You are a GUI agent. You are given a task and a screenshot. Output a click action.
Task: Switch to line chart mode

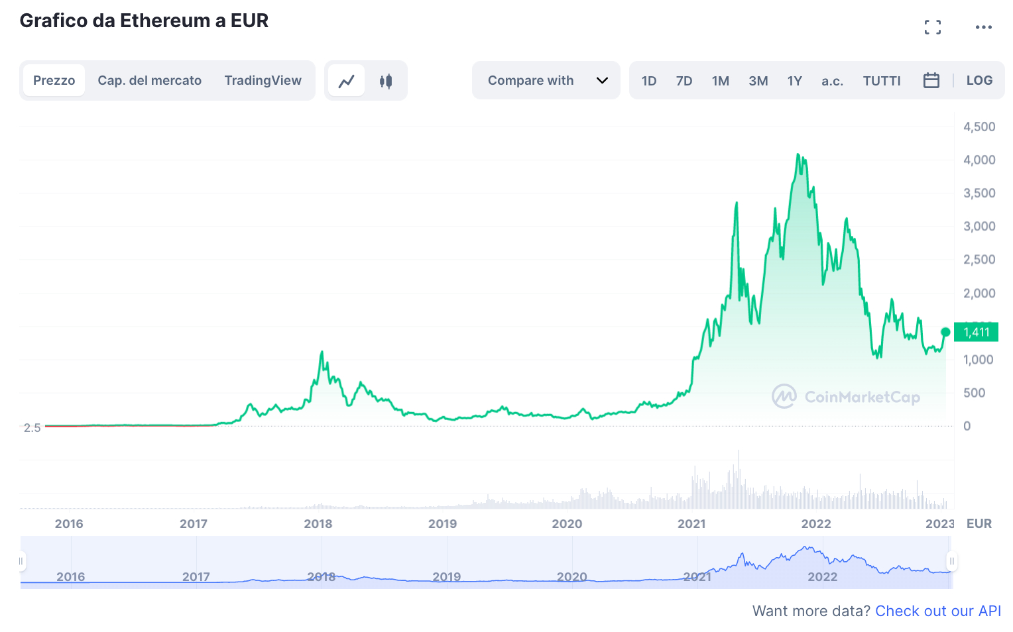click(346, 81)
